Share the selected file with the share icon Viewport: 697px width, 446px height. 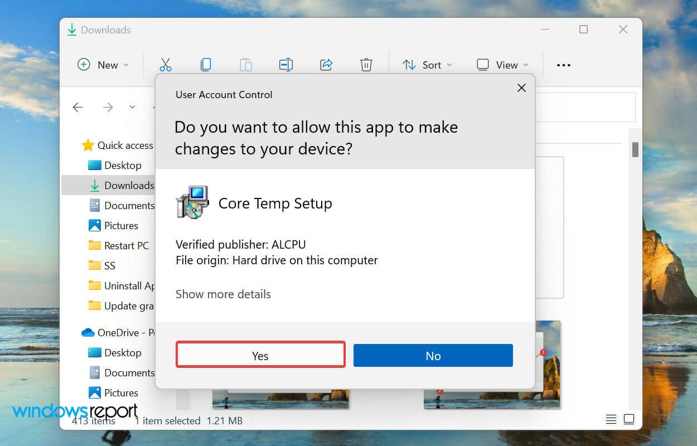[x=326, y=65]
